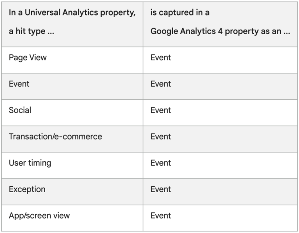Select right-column Event in the Event row
299x233 pixels.
point(161,84)
